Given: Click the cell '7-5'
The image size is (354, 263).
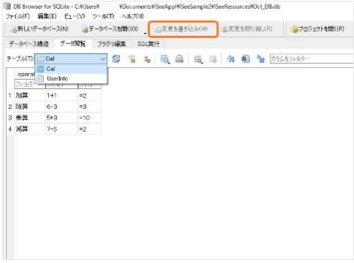Looking at the screenshot, I should (61, 129).
